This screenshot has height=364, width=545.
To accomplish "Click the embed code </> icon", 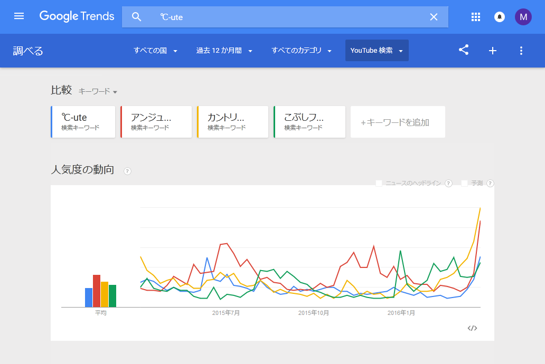I will tap(472, 328).
